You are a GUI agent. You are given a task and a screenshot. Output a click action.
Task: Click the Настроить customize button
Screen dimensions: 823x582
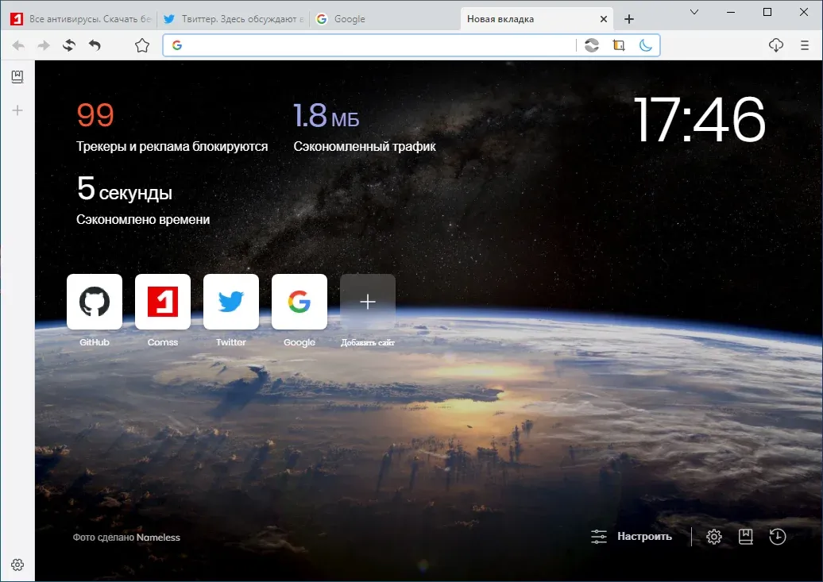point(632,536)
